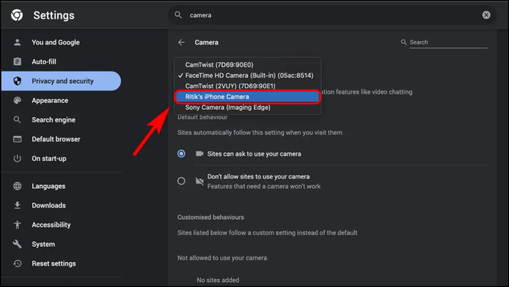Click the Settings page title

tap(54, 15)
